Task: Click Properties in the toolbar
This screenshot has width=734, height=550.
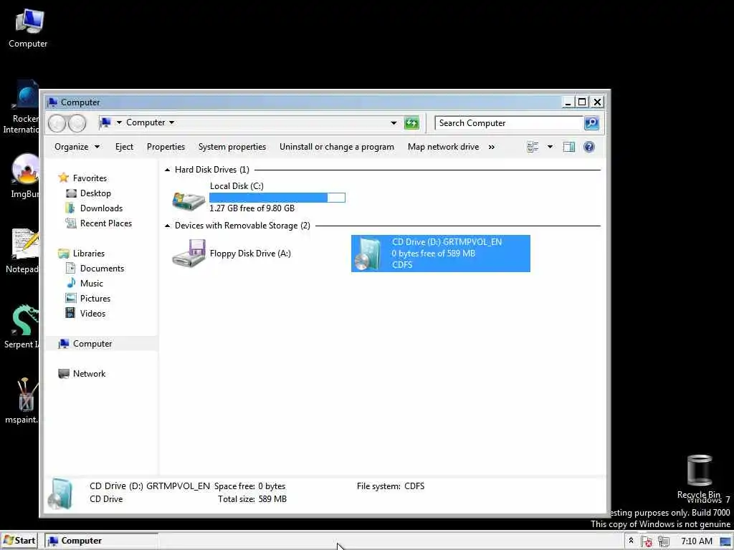Action: [166, 147]
